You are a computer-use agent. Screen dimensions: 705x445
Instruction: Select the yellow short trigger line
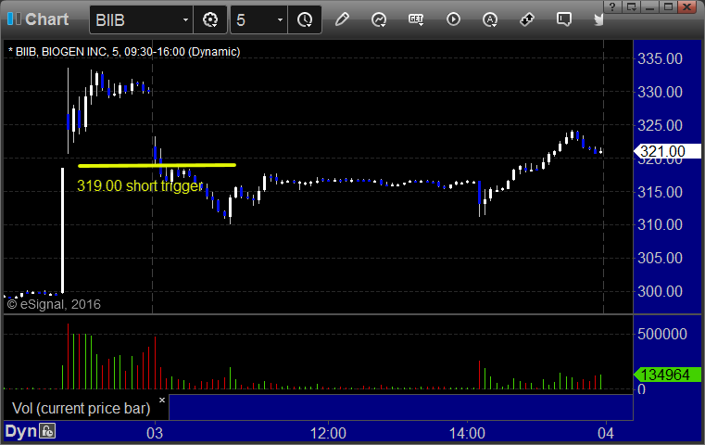coord(157,166)
